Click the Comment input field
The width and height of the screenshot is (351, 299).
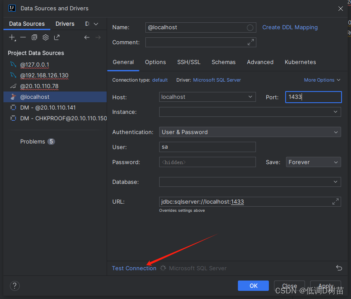click(200, 42)
